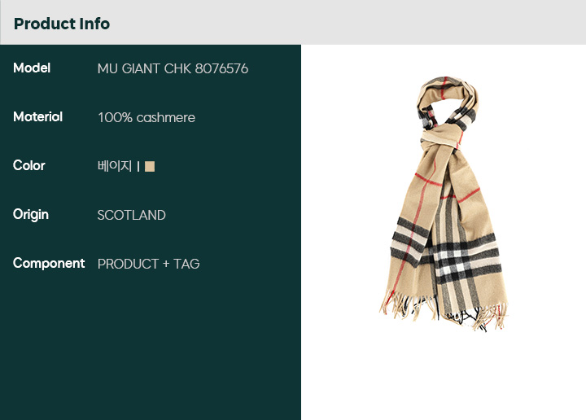
Task: Click the Component label
Action: [49, 264]
